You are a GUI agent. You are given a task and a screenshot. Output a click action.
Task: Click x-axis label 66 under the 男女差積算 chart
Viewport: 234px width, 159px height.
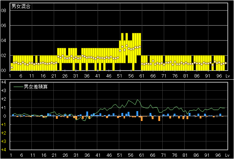click(152, 155)
